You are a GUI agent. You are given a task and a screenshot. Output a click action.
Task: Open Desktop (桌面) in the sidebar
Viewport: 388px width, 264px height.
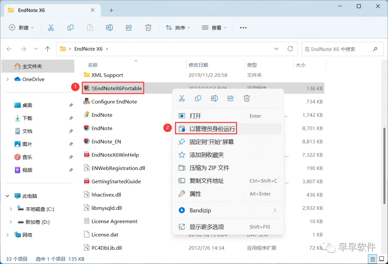[27, 105]
